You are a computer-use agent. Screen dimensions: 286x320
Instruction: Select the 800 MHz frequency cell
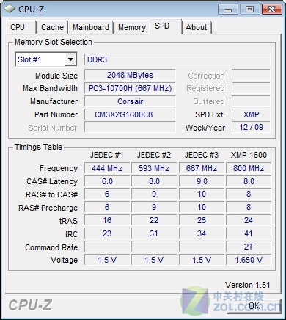click(249, 168)
